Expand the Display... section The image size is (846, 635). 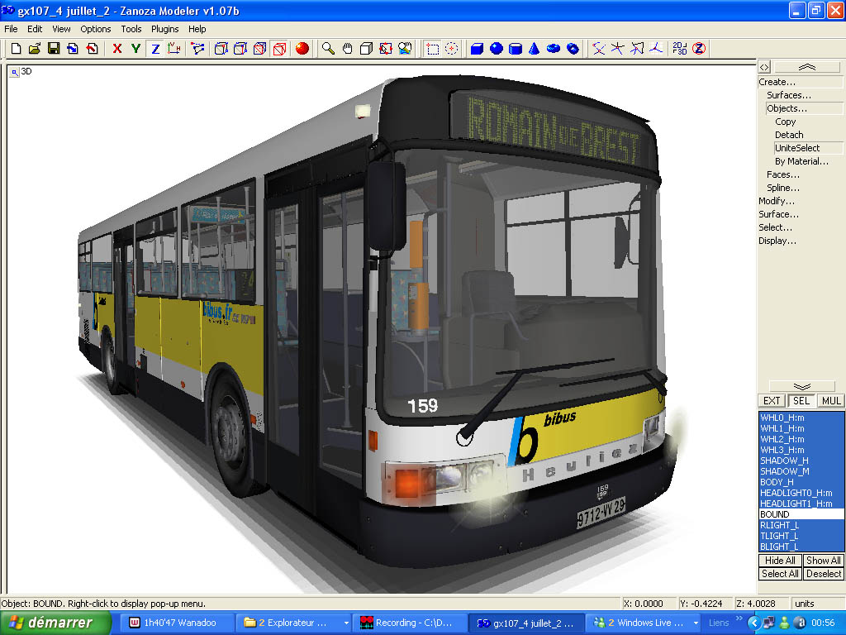tap(777, 241)
